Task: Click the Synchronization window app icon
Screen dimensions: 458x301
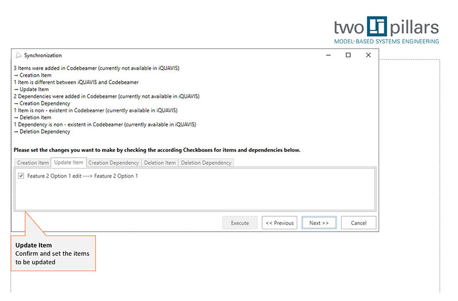Action: point(18,56)
